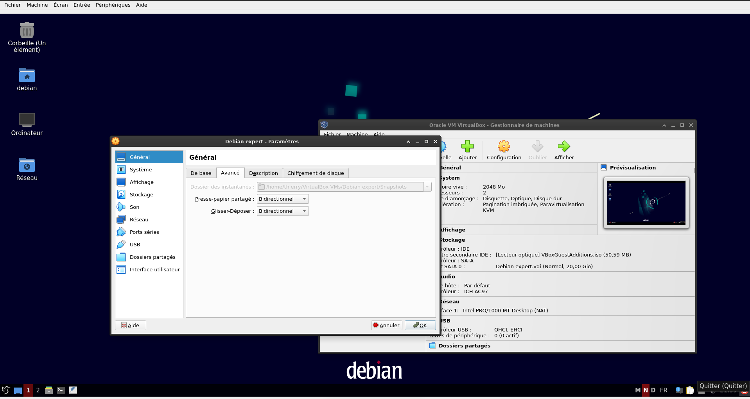
Task: Switch to workspace 1 in taskbar
Action: point(28,390)
